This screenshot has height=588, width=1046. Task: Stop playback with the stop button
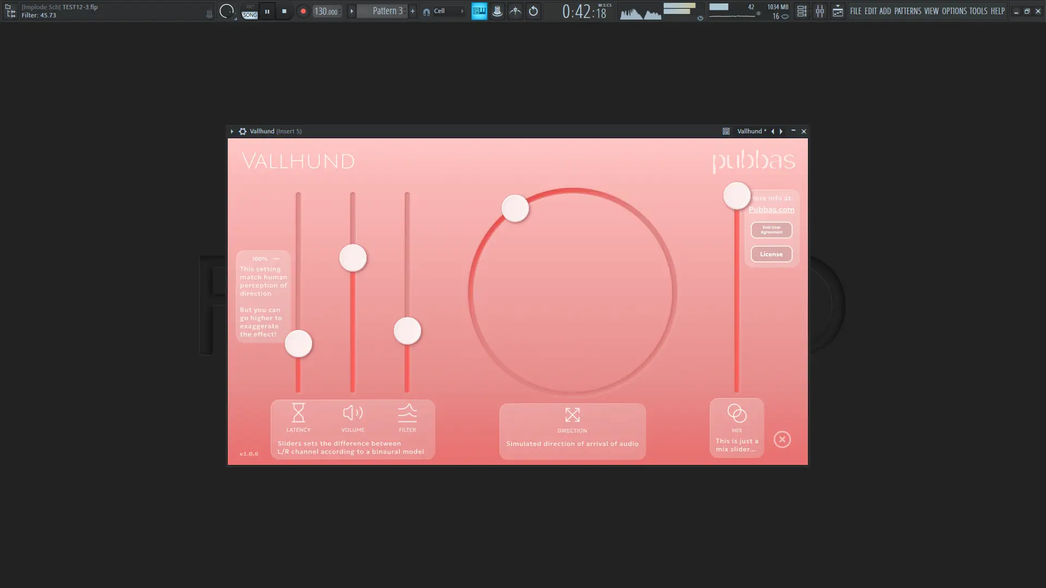click(284, 11)
